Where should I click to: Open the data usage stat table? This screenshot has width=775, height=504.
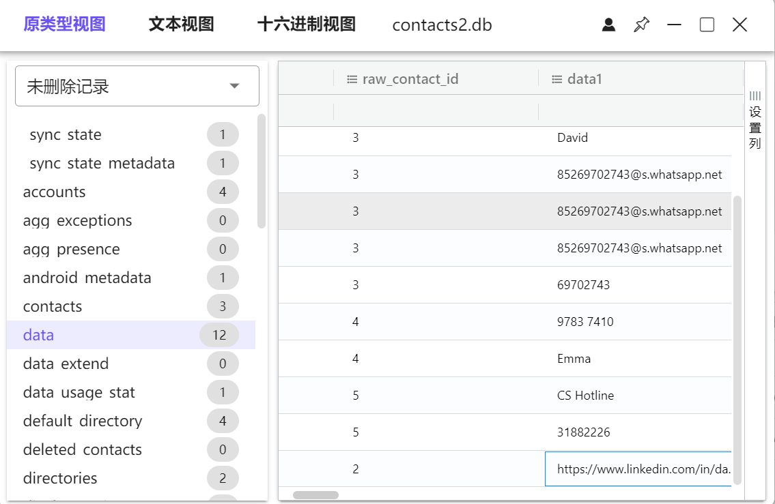pos(79,393)
